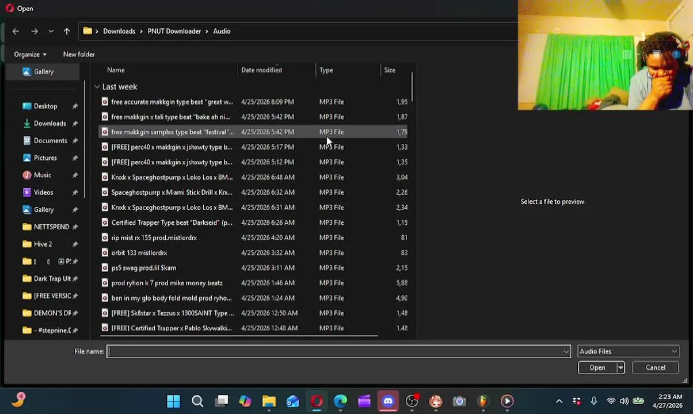This screenshot has width=693, height=414.
Task: Click the Audio breadcrumb segment
Action: point(222,31)
